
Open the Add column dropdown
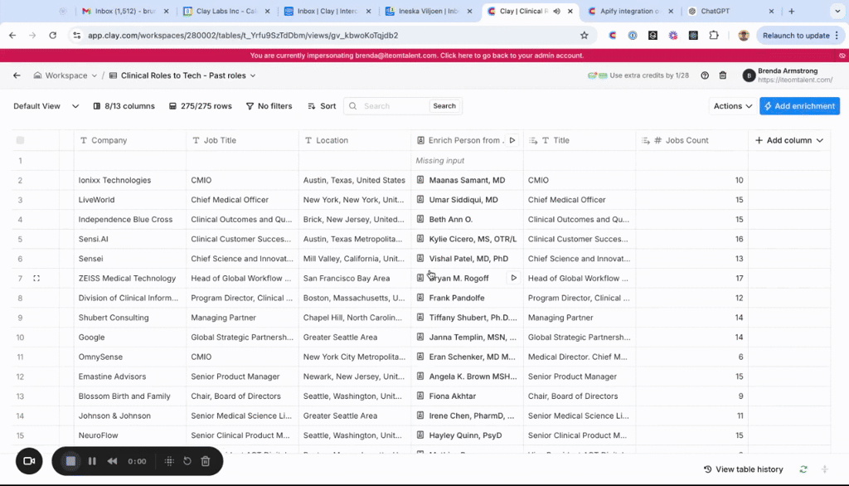click(x=789, y=140)
